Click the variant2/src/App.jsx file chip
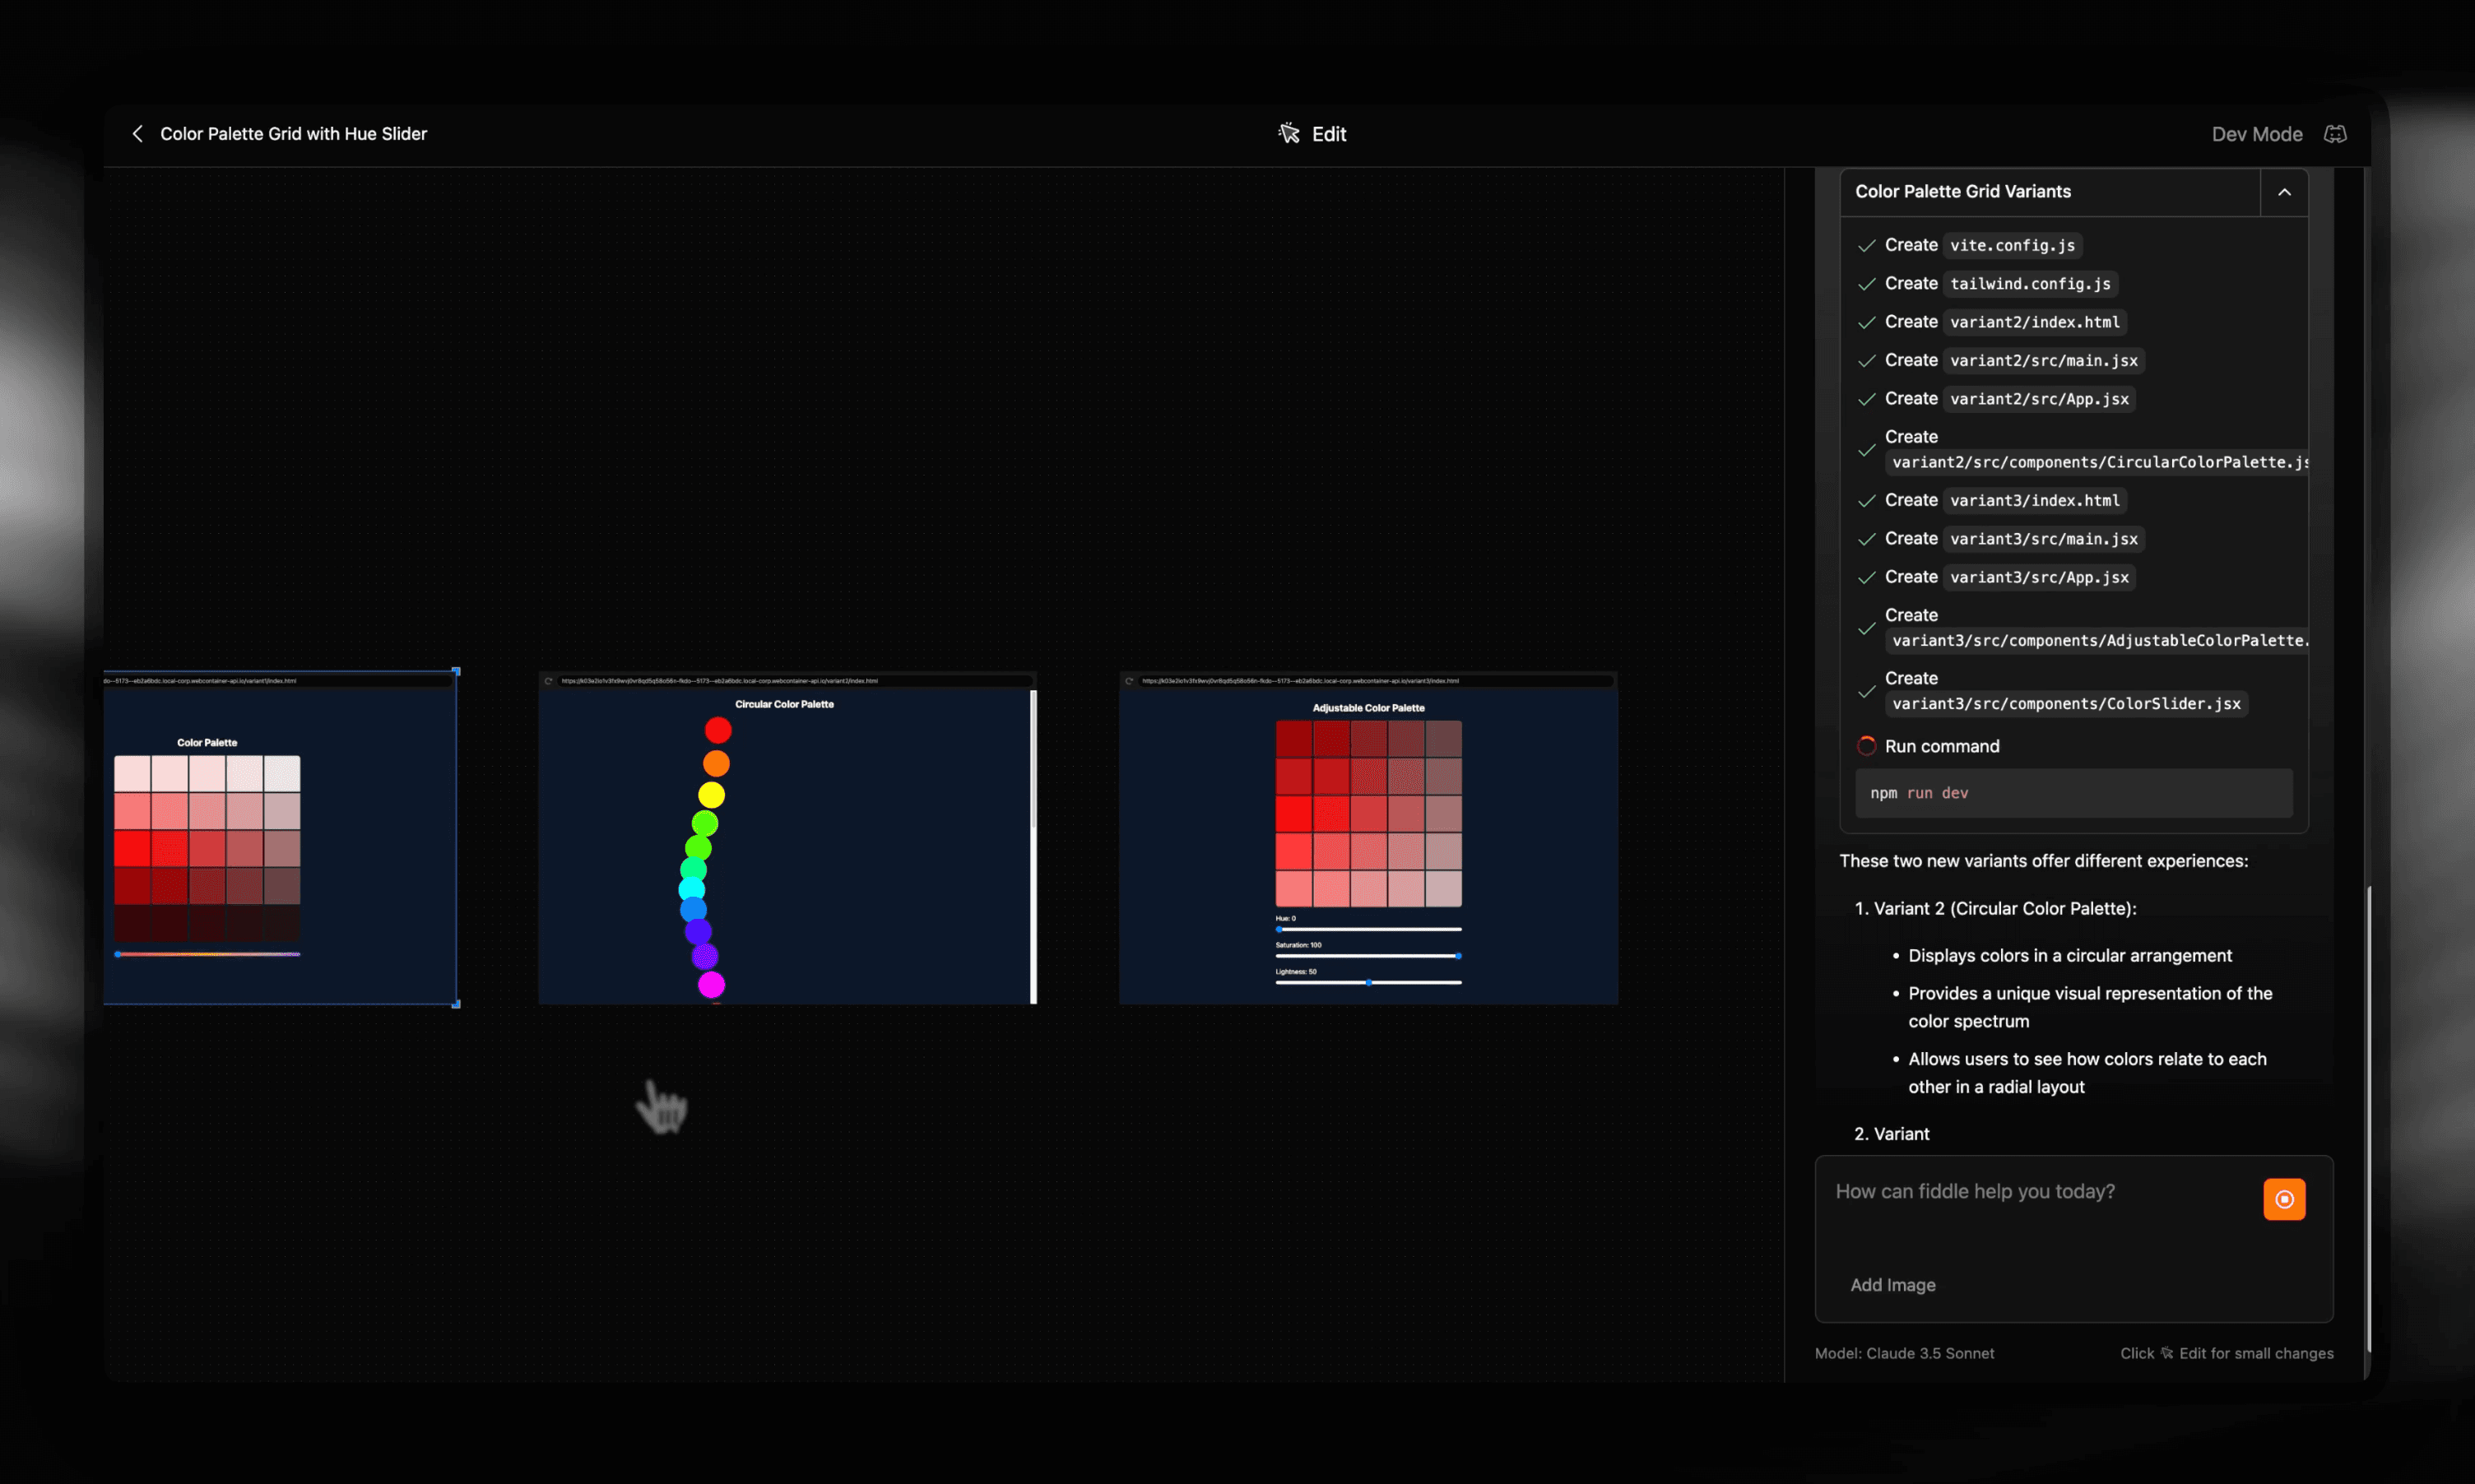2475x1484 pixels. [2039, 399]
